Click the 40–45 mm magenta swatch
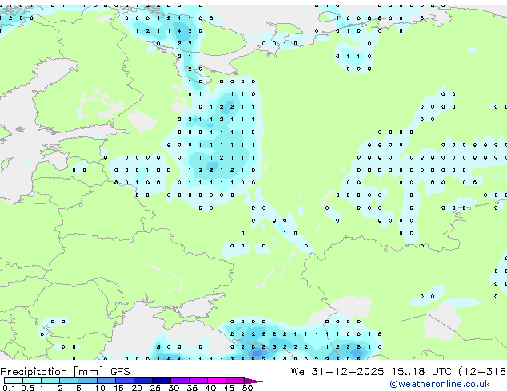The image size is (507, 391). (217, 381)
